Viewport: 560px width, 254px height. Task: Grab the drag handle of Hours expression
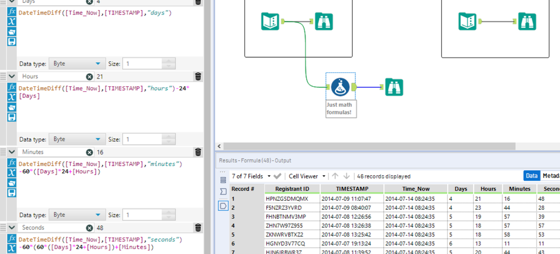tap(3, 76)
